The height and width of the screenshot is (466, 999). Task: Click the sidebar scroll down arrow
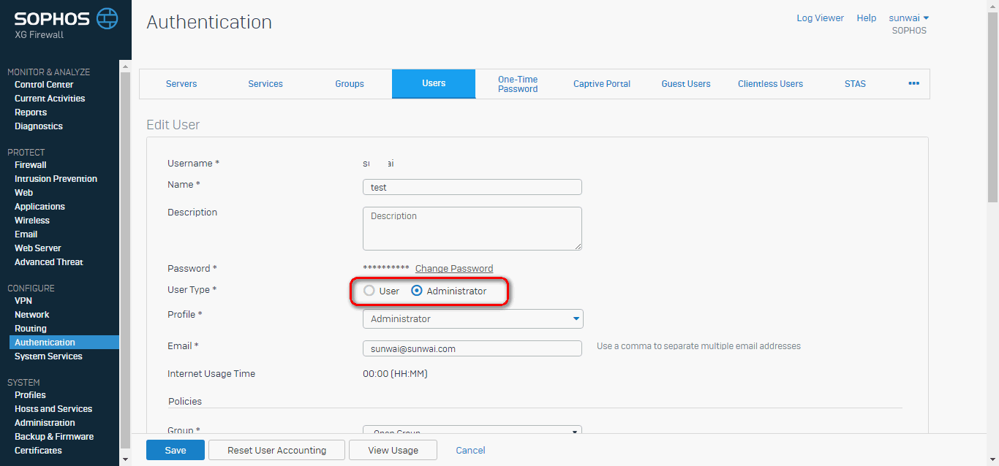(x=124, y=459)
